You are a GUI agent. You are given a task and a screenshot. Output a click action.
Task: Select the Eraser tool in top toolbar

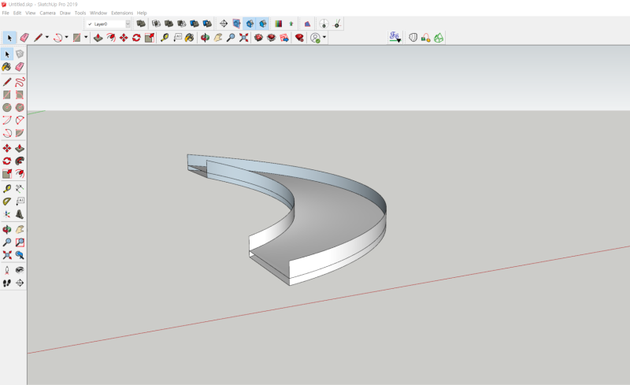pyautogui.click(x=24, y=37)
